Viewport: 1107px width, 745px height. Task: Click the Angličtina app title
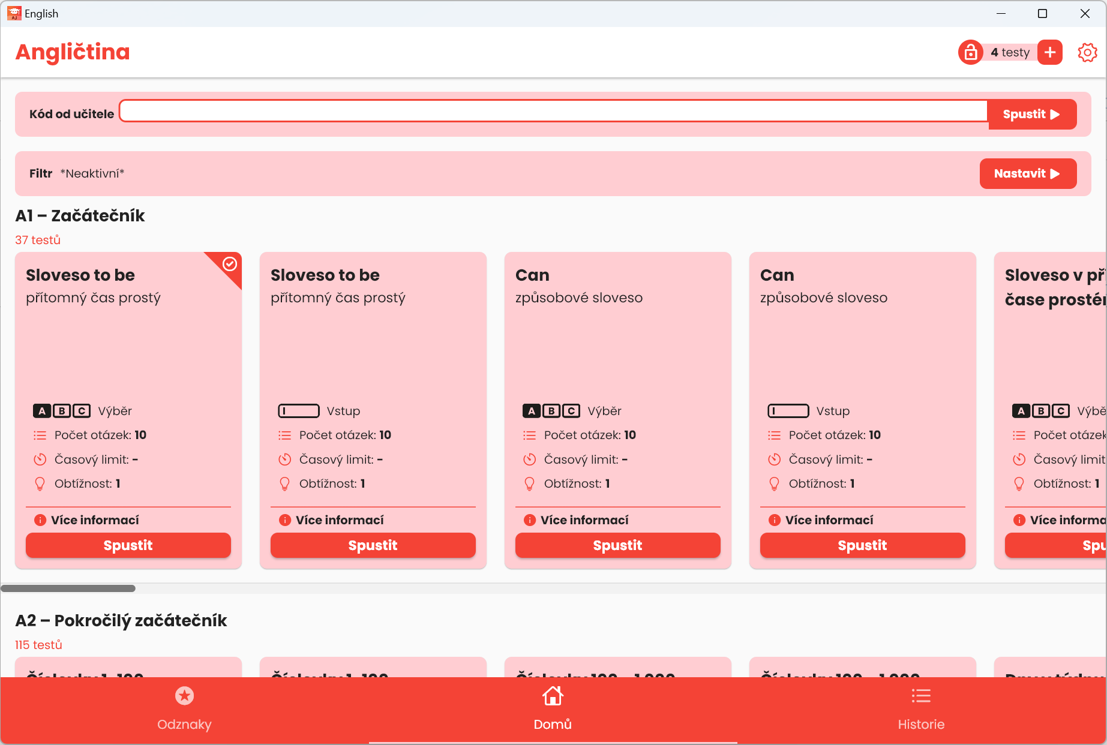coord(73,52)
